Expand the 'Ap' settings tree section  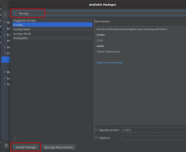pyautogui.click(x=5, y=22)
